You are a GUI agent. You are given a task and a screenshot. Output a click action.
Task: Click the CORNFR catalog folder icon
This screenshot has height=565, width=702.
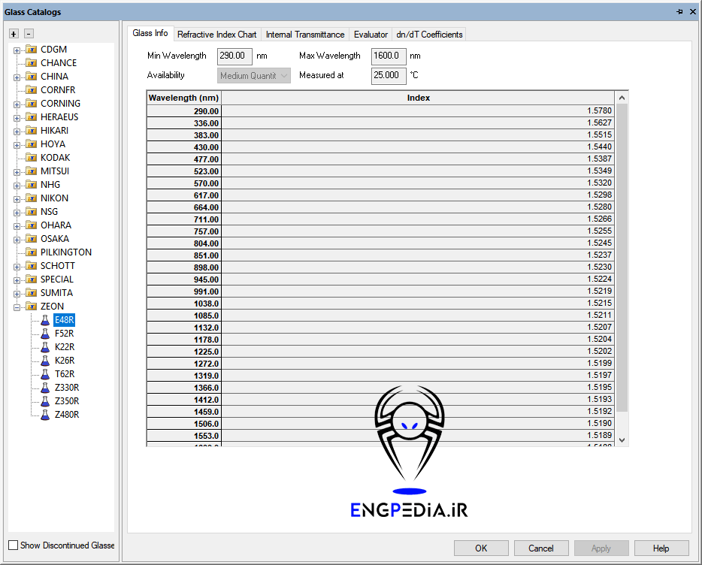point(32,90)
